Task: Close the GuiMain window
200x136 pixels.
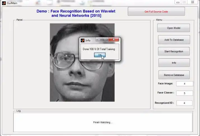Action: pos(193,2)
